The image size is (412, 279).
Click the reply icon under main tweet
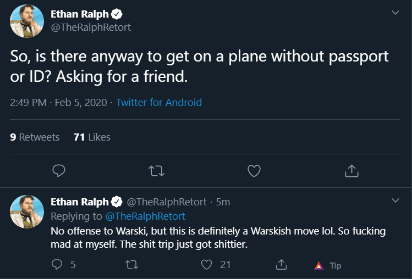[x=59, y=171]
